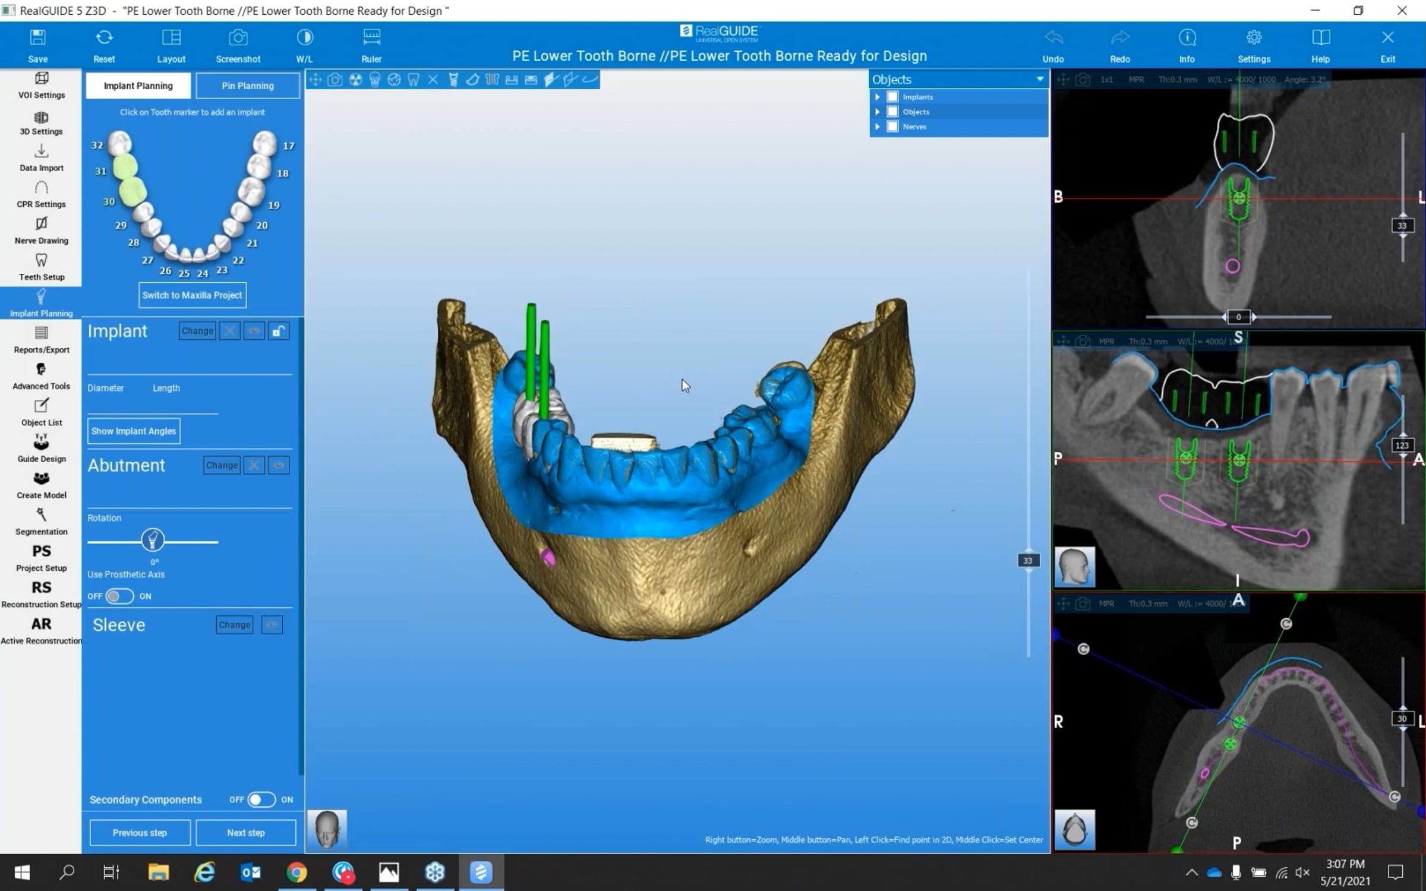
Task: Click the Abutment Change button
Action: pyautogui.click(x=222, y=465)
